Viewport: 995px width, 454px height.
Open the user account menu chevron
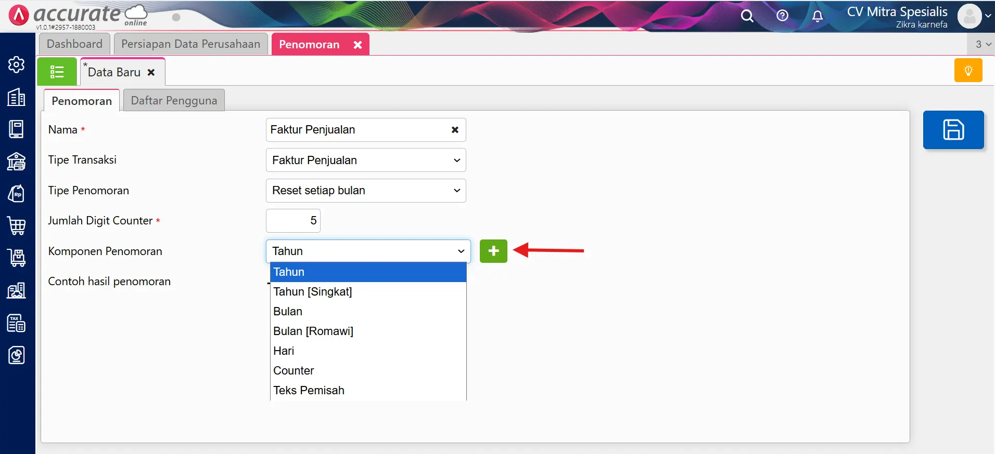[988, 16]
